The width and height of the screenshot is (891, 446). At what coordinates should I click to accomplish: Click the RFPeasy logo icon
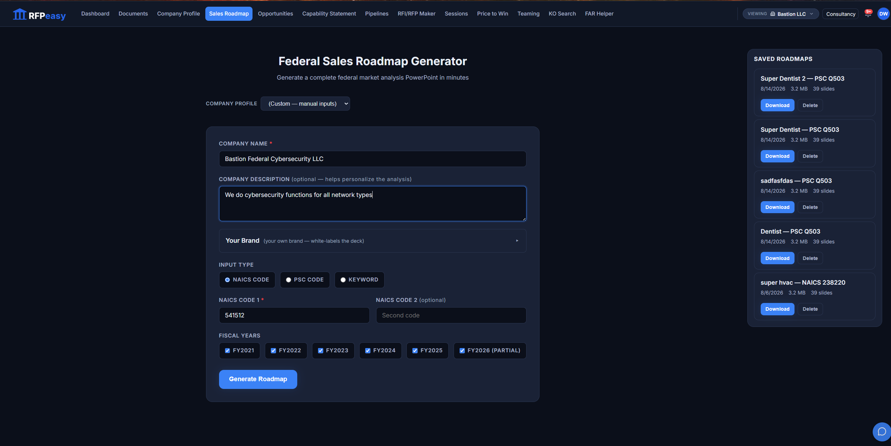20,14
